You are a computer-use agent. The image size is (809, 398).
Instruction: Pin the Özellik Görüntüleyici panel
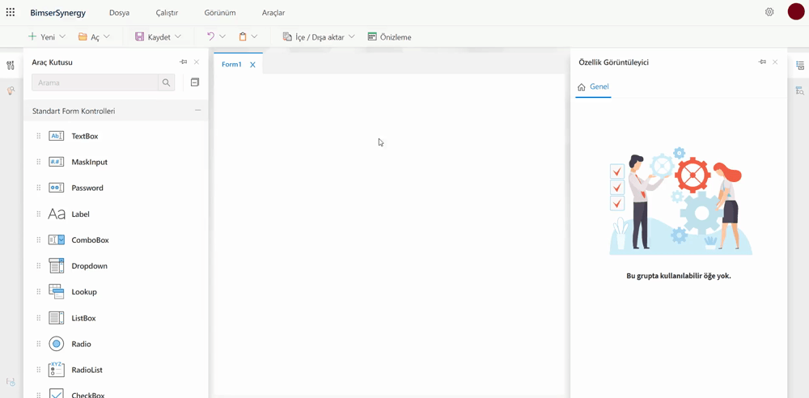coord(762,62)
